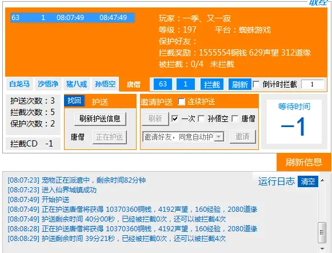Click log entry 护送剩余时间 40分00秒
The width and height of the screenshot is (332, 253).
[117, 219]
